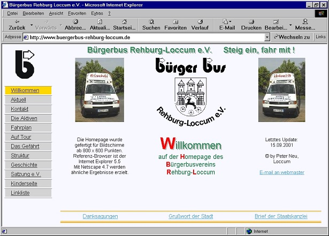The height and width of the screenshot is (236, 329).
Task: Open the address bar dropdown arrow
Action: [267, 37]
